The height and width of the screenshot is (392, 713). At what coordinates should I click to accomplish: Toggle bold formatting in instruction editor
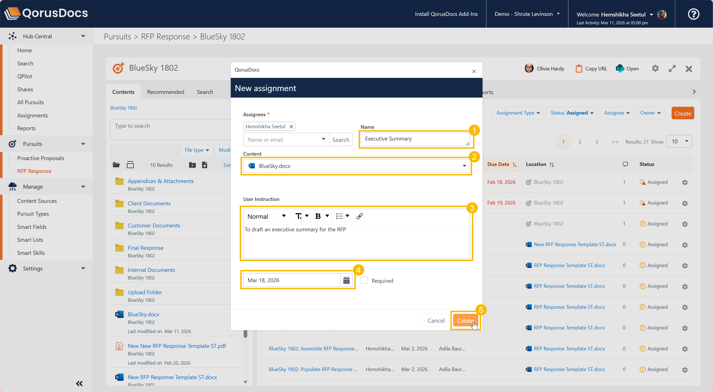coord(318,216)
